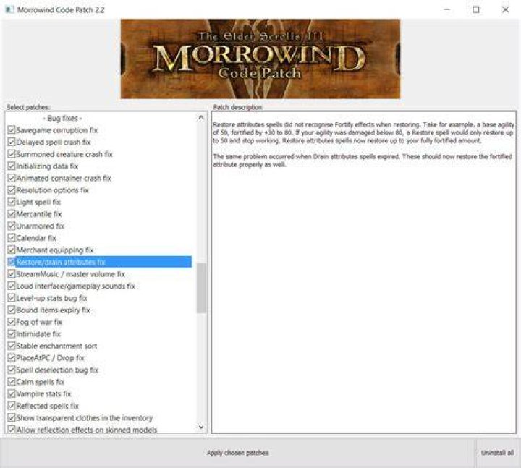
Task: Close the Morrowind Code Patch window
Action: click(x=505, y=9)
